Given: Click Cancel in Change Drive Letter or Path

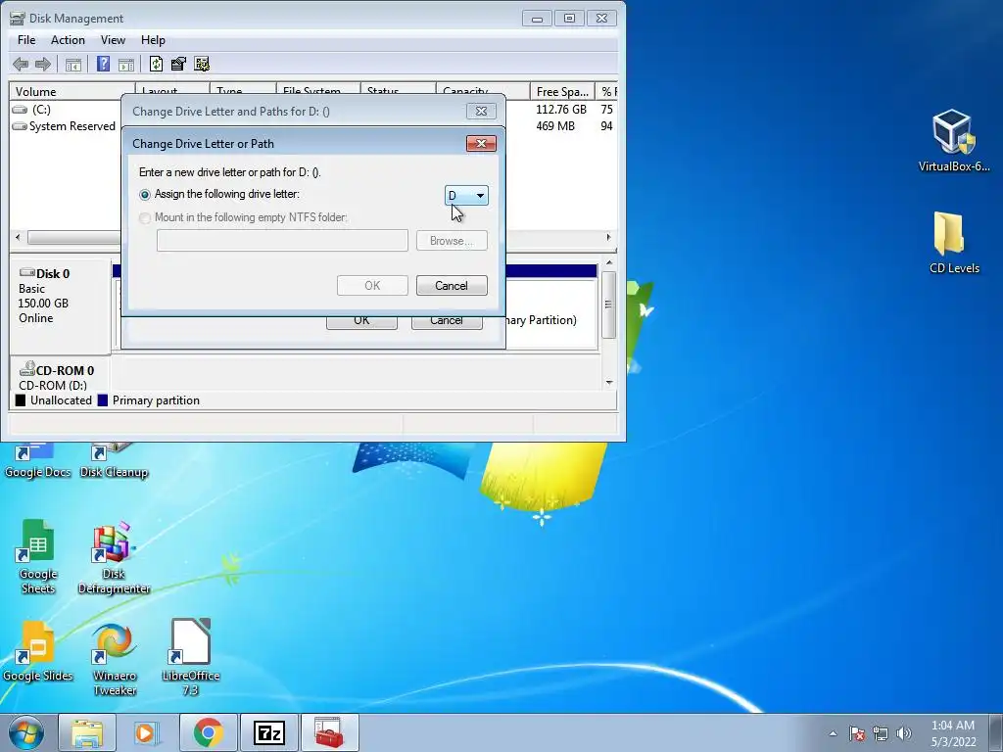Looking at the screenshot, I should 452,286.
